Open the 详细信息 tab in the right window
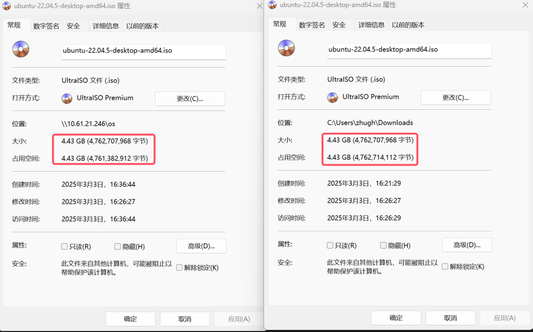Screen dimensions: 533x332 (371, 25)
